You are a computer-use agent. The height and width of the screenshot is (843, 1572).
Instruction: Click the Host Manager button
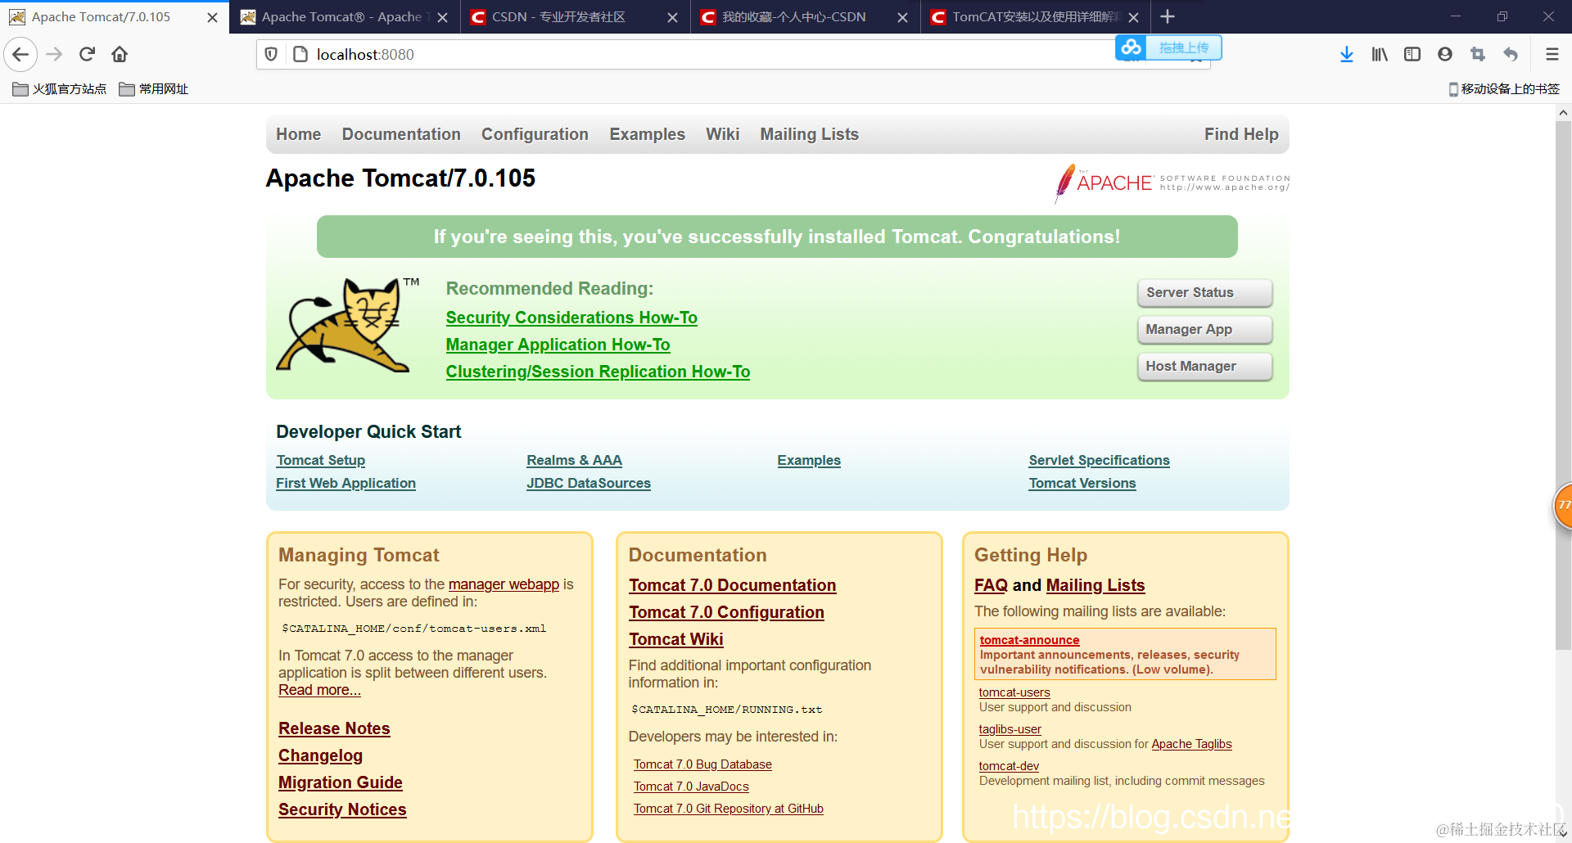point(1204,366)
